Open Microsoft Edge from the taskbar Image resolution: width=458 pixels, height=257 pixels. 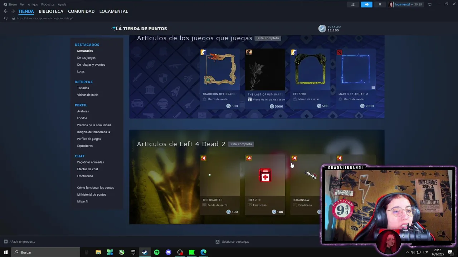204,252
